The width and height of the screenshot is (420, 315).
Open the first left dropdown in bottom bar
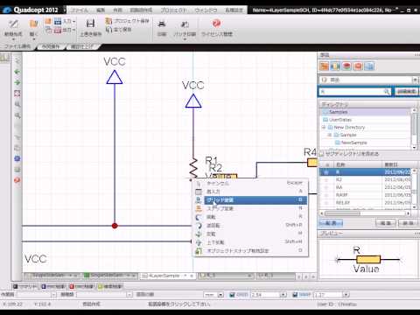point(53,295)
